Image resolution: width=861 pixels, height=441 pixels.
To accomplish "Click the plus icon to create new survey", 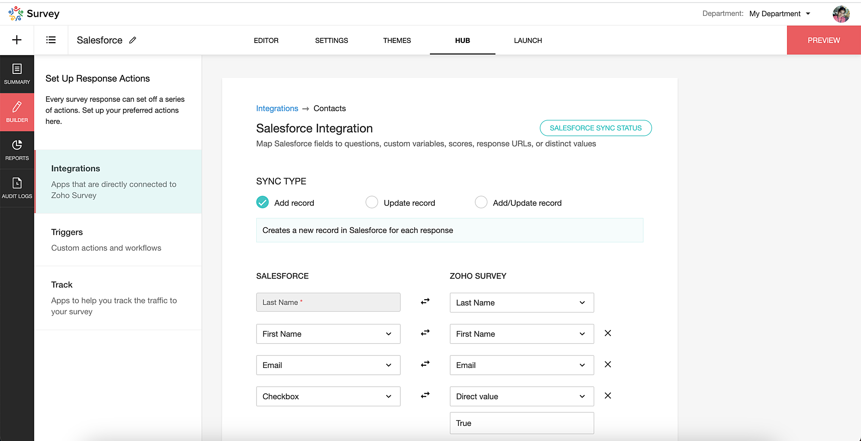I will (x=17, y=40).
